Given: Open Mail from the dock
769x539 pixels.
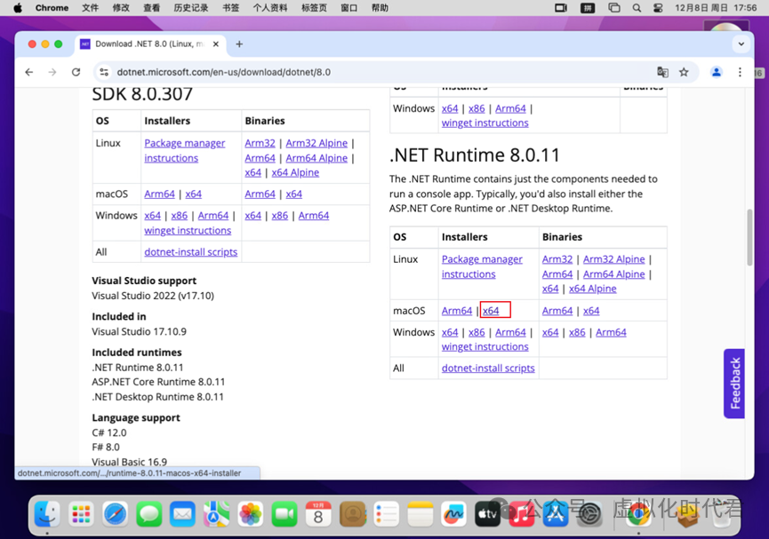Looking at the screenshot, I should [182, 514].
